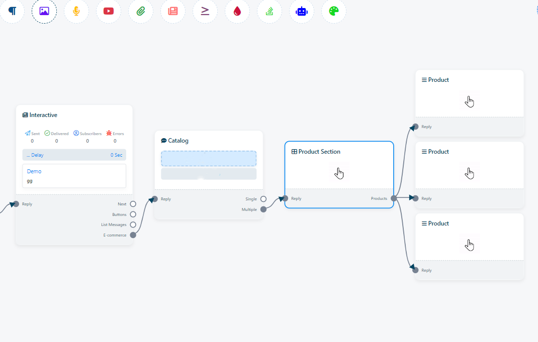Click the green paperclip file icon
This screenshot has height=342, width=538.
click(x=141, y=11)
